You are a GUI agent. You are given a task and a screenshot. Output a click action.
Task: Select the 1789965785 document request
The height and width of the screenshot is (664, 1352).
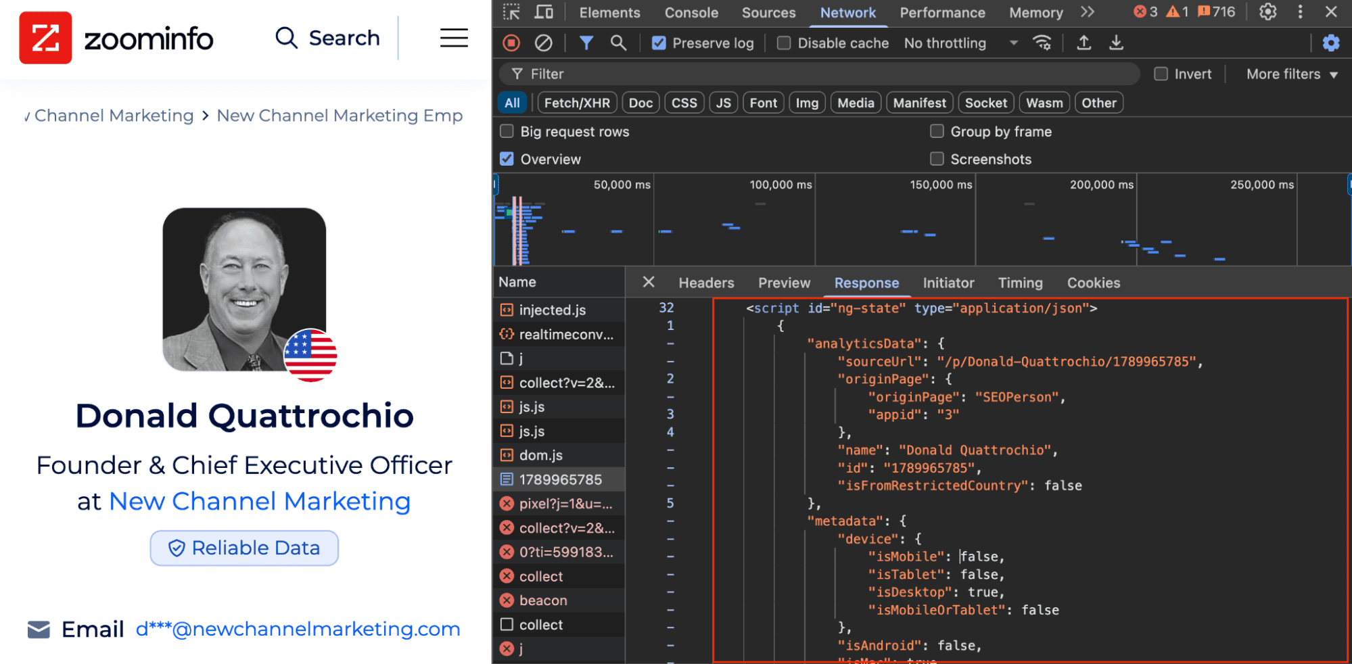coord(559,479)
